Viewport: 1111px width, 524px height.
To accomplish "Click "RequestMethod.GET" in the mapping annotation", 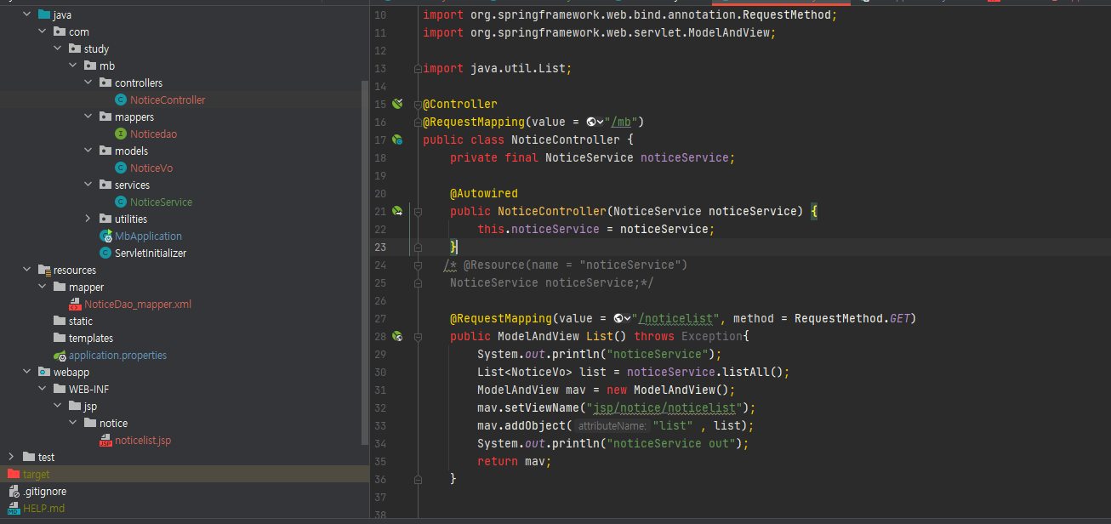I will pyautogui.click(x=851, y=318).
